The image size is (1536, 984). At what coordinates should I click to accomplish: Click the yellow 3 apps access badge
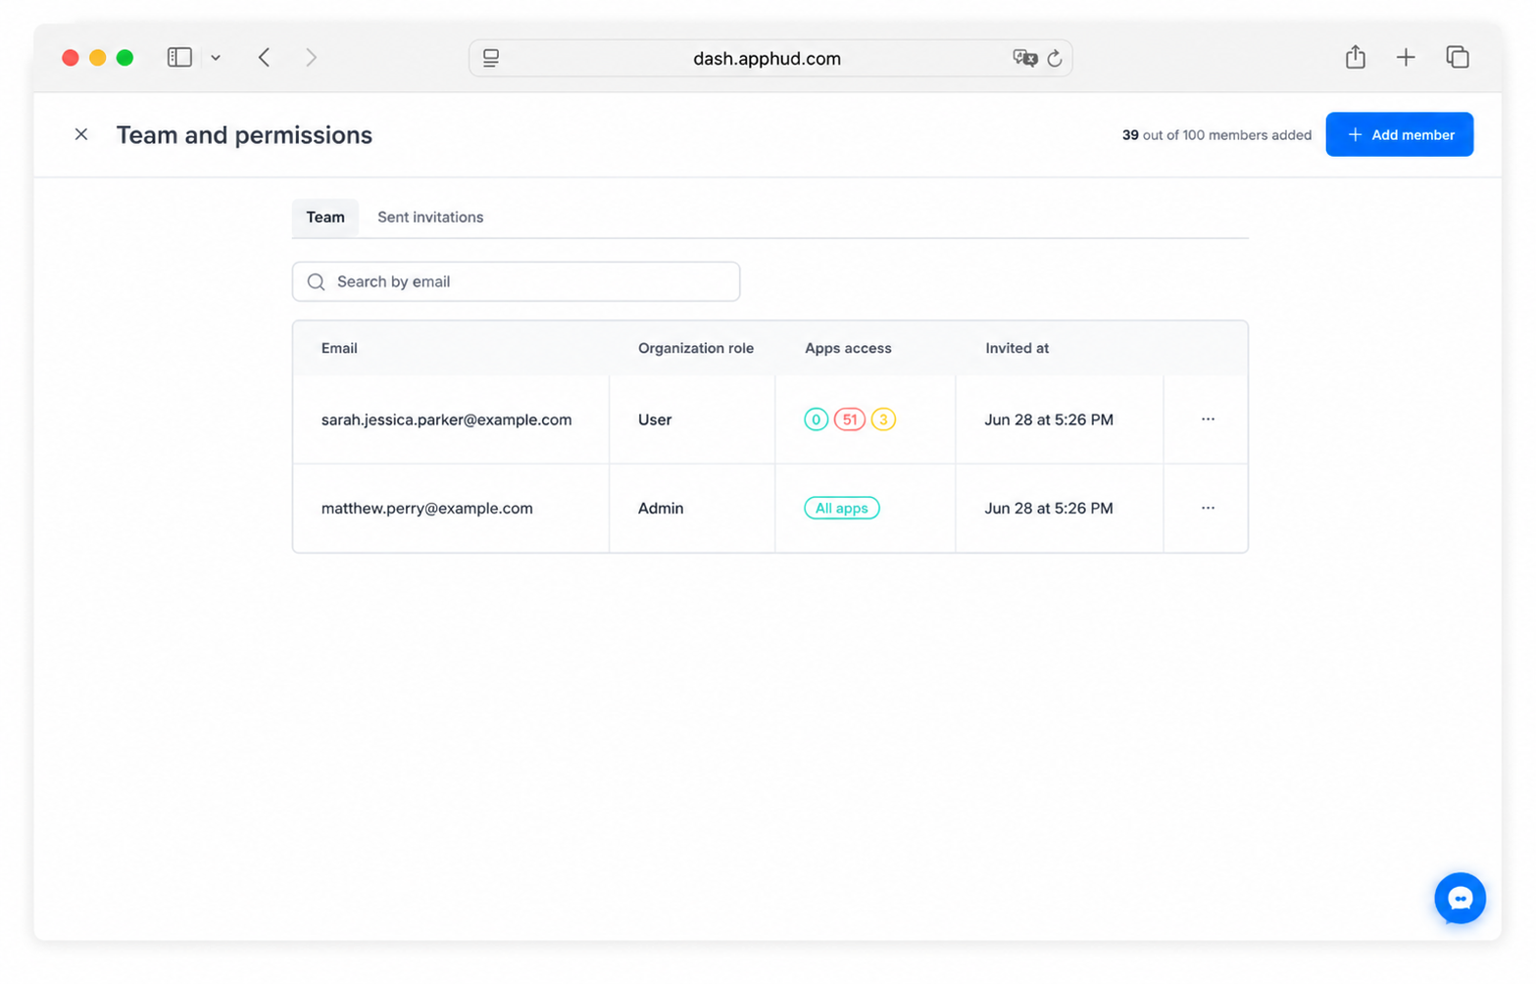point(883,419)
